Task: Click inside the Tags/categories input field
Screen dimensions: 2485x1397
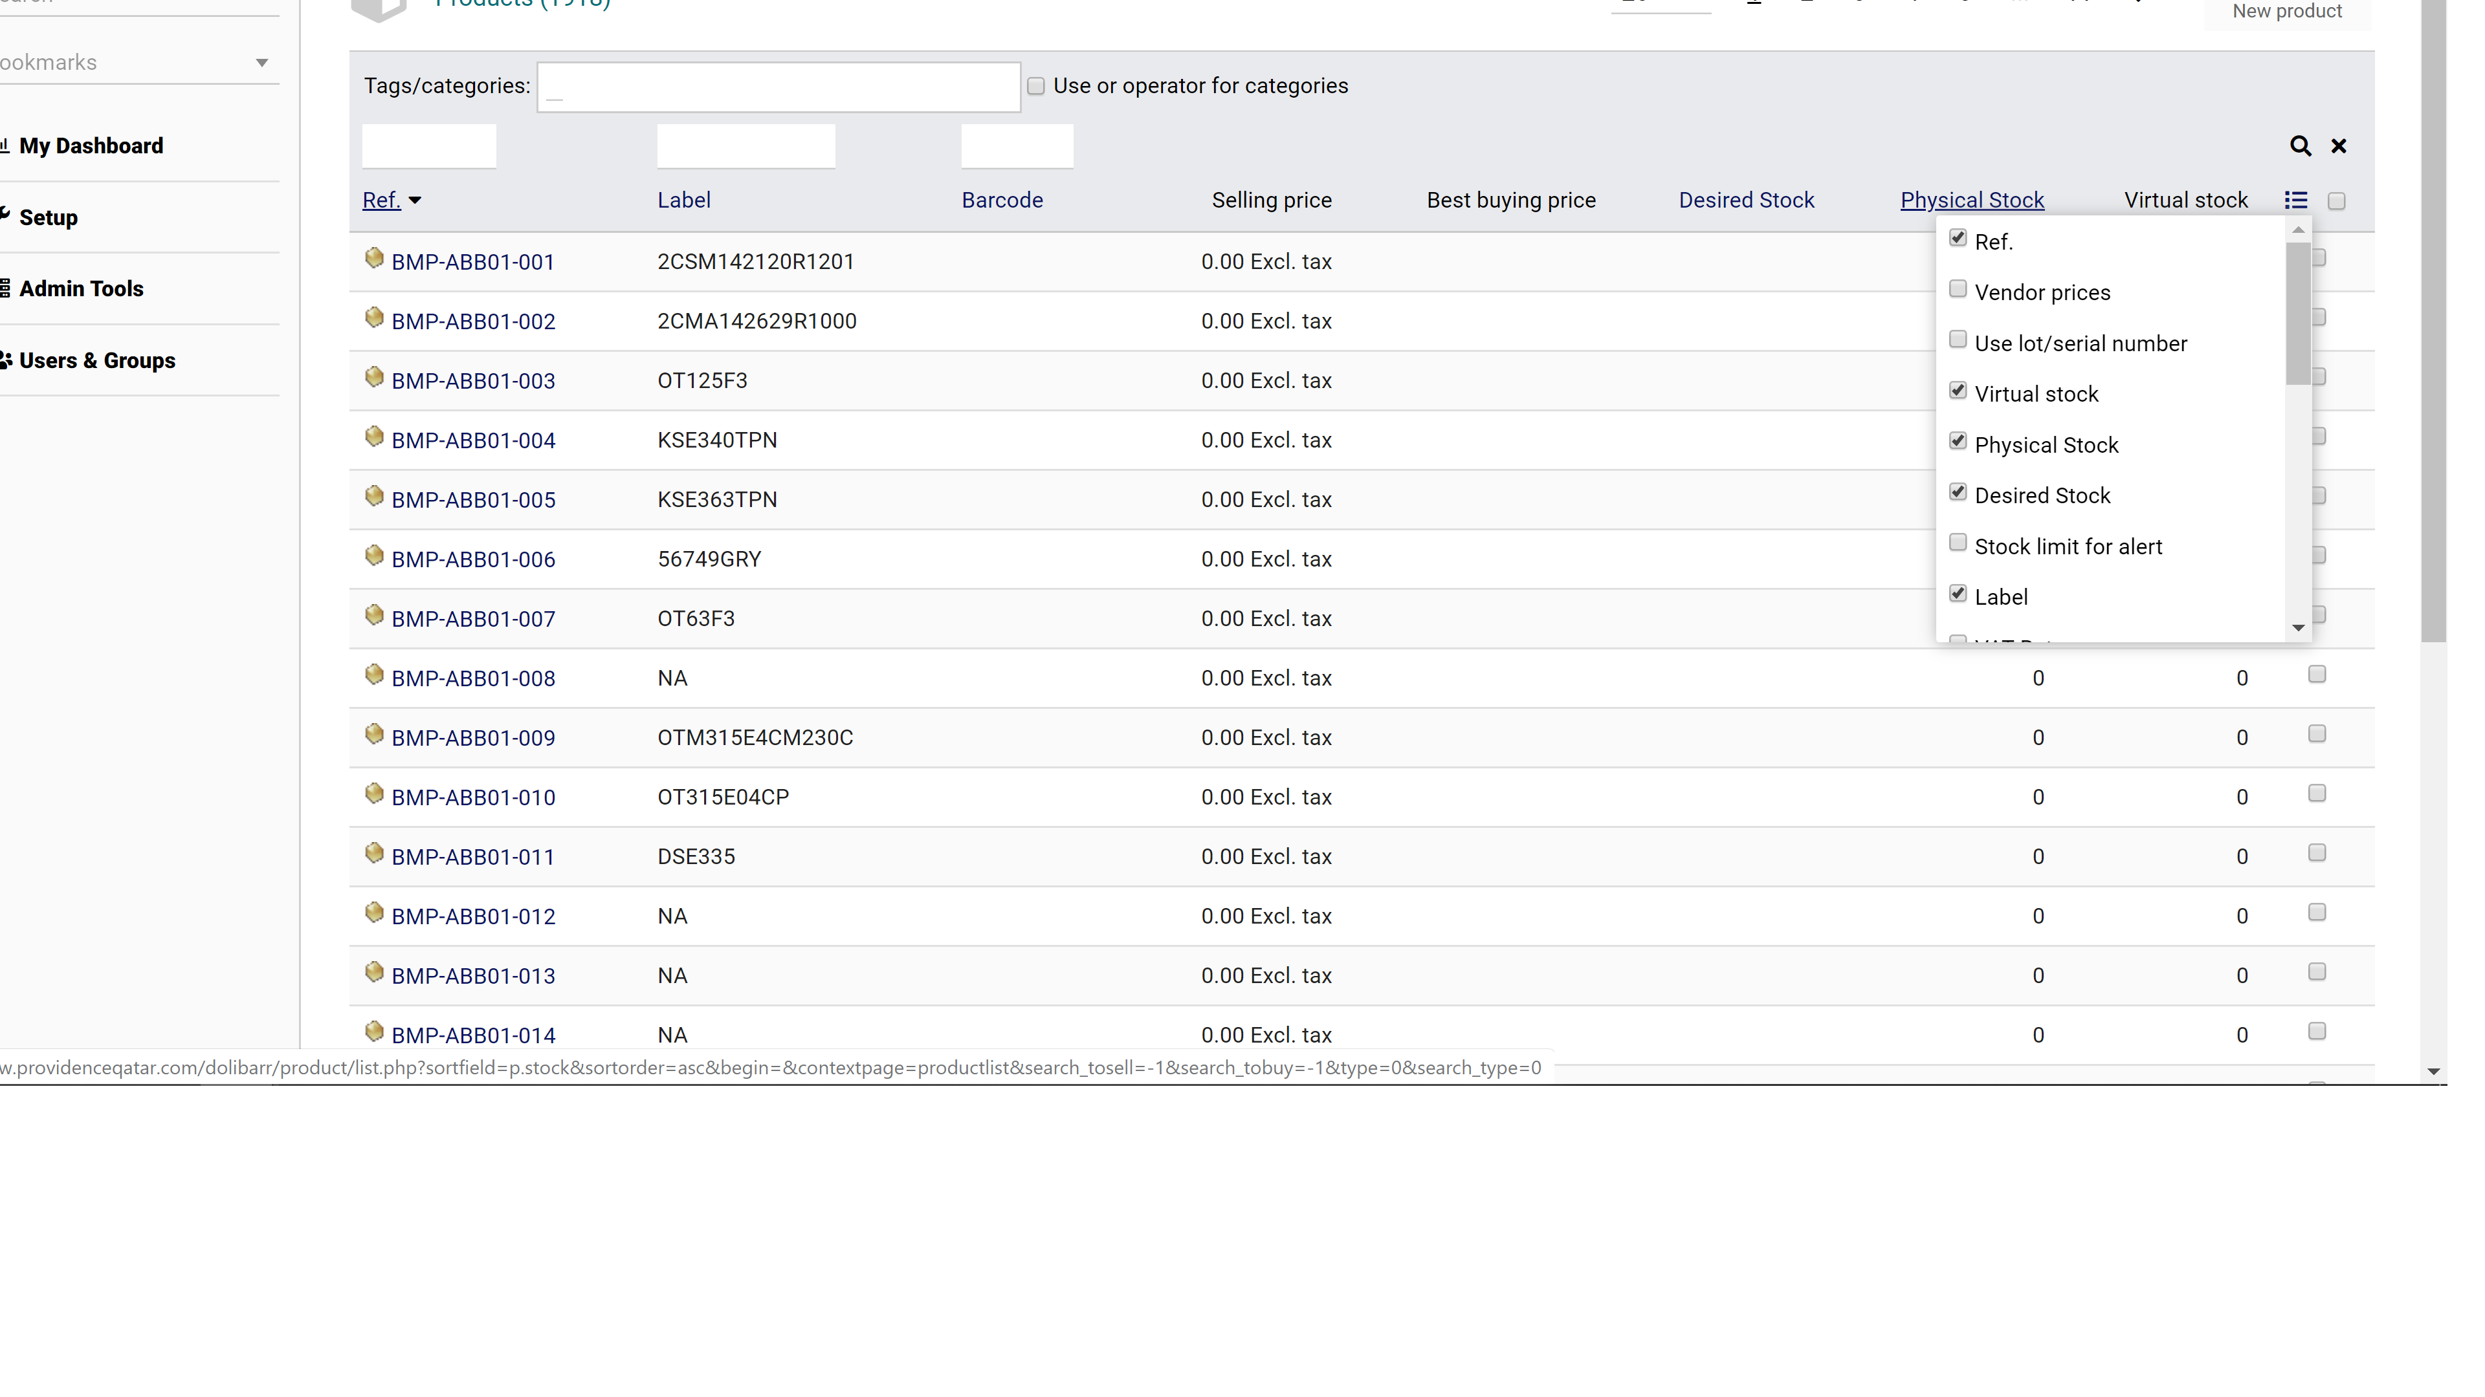Action: 777,87
